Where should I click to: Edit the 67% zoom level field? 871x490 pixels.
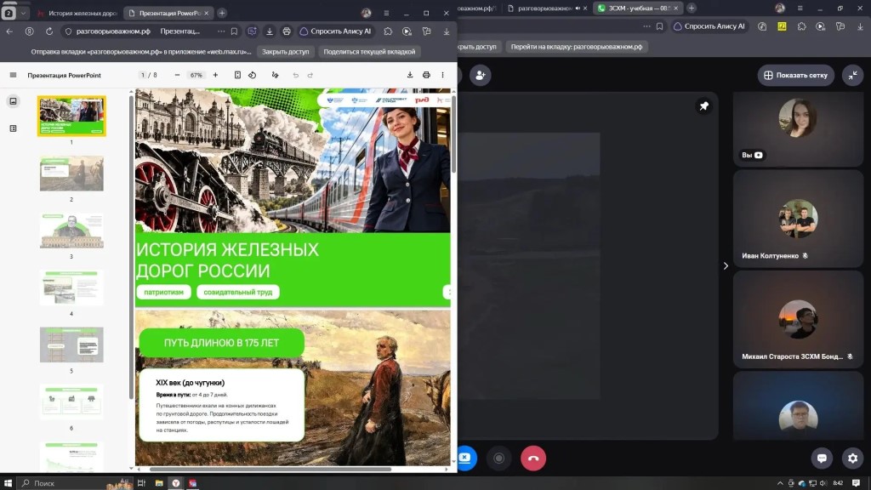pyautogui.click(x=196, y=75)
